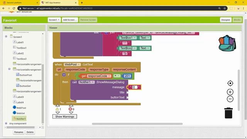This screenshot has width=247, height=139.
Task: Click the responseContent parameter block
Action: point(124,69)
